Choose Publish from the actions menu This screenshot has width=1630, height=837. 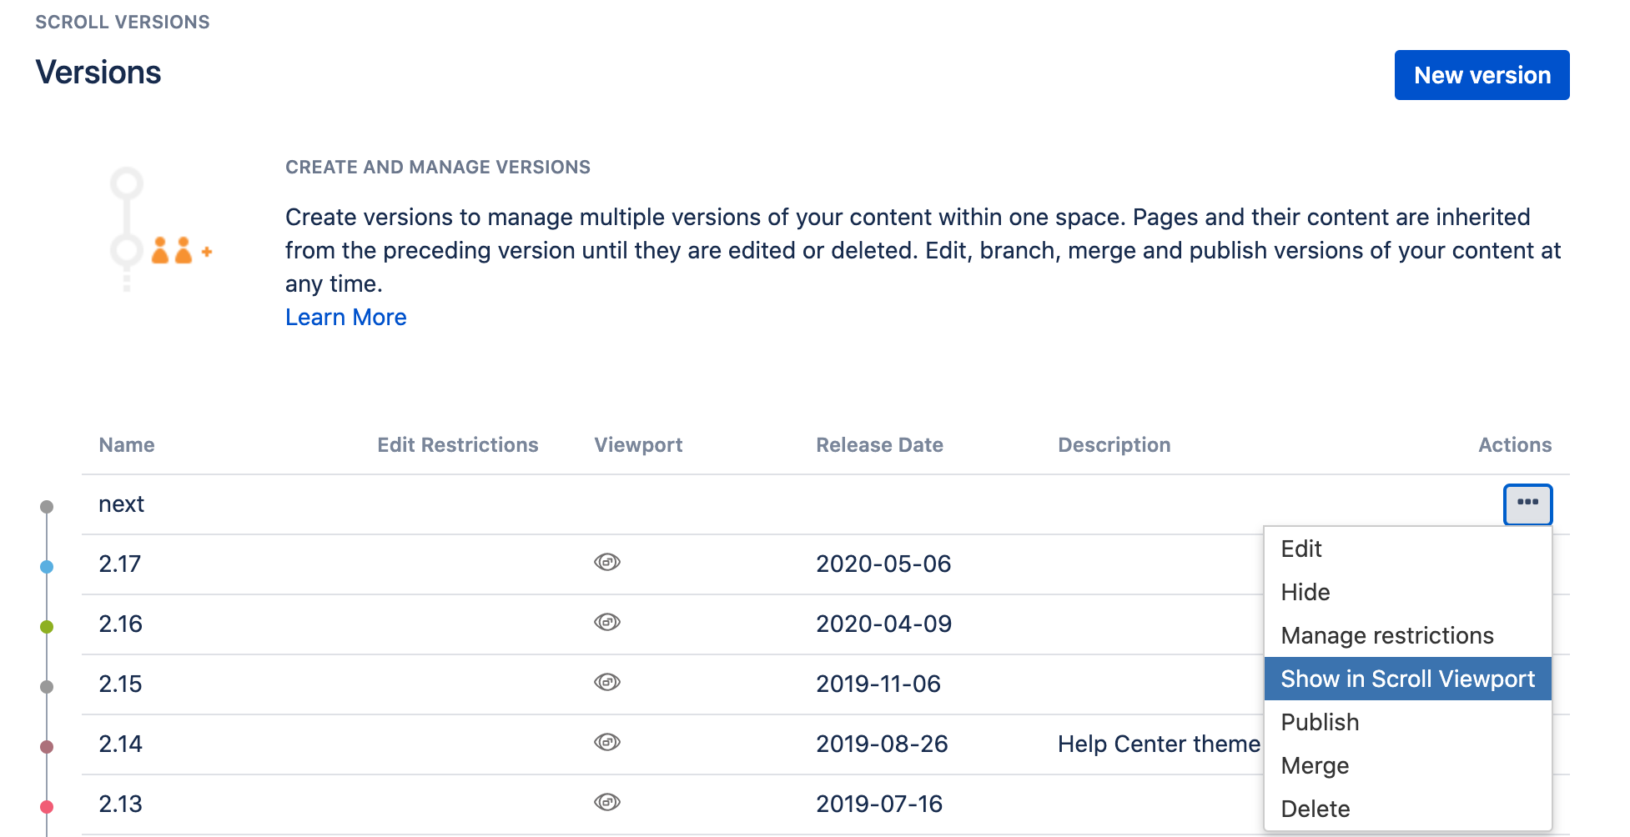point(1320,723)
